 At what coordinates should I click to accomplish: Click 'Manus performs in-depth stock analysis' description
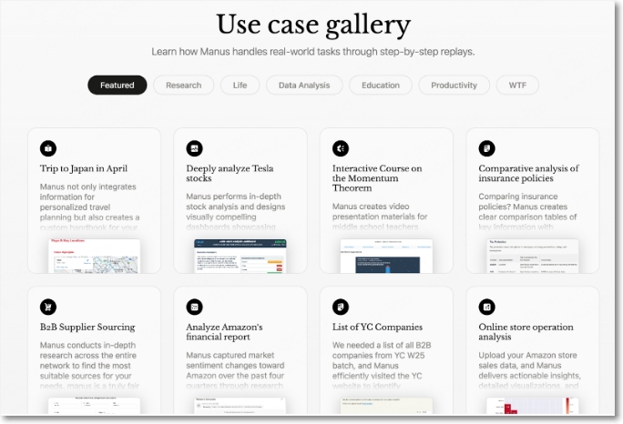click(236, 212)
